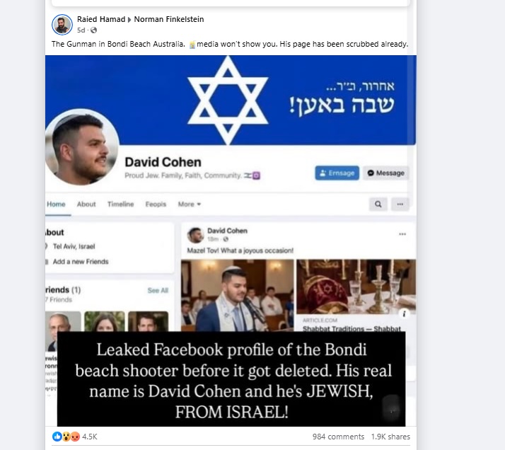Open the three-dot menu beside search

pyautogui.click(x=400, y=204)
